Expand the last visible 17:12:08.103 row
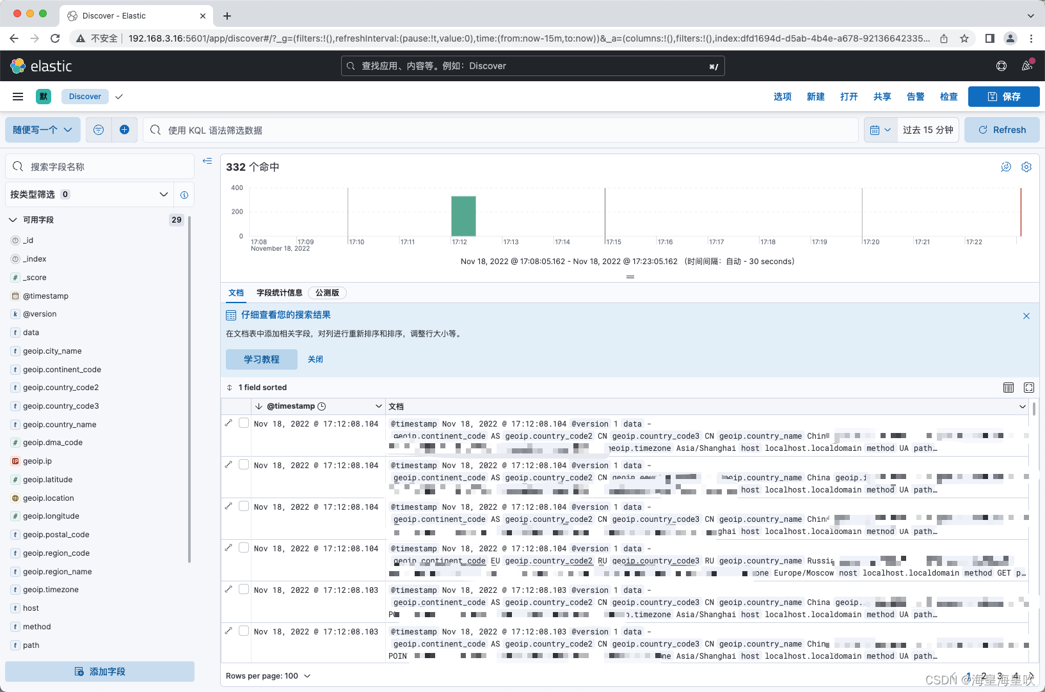Image resolution: width=1045 pixels, height=692 pixels. click(x=228, y=631)
